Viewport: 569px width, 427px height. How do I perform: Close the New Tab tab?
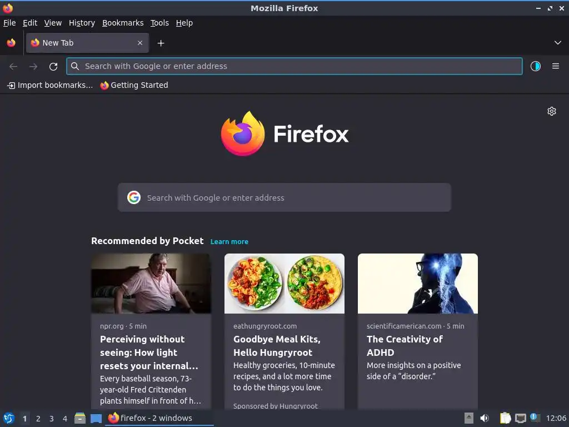140,43
